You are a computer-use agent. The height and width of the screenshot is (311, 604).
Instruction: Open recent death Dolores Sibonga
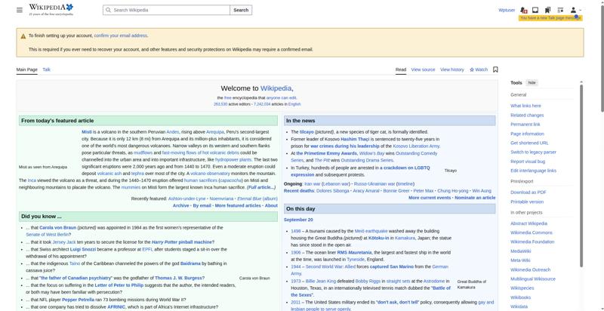click(332, 191)
